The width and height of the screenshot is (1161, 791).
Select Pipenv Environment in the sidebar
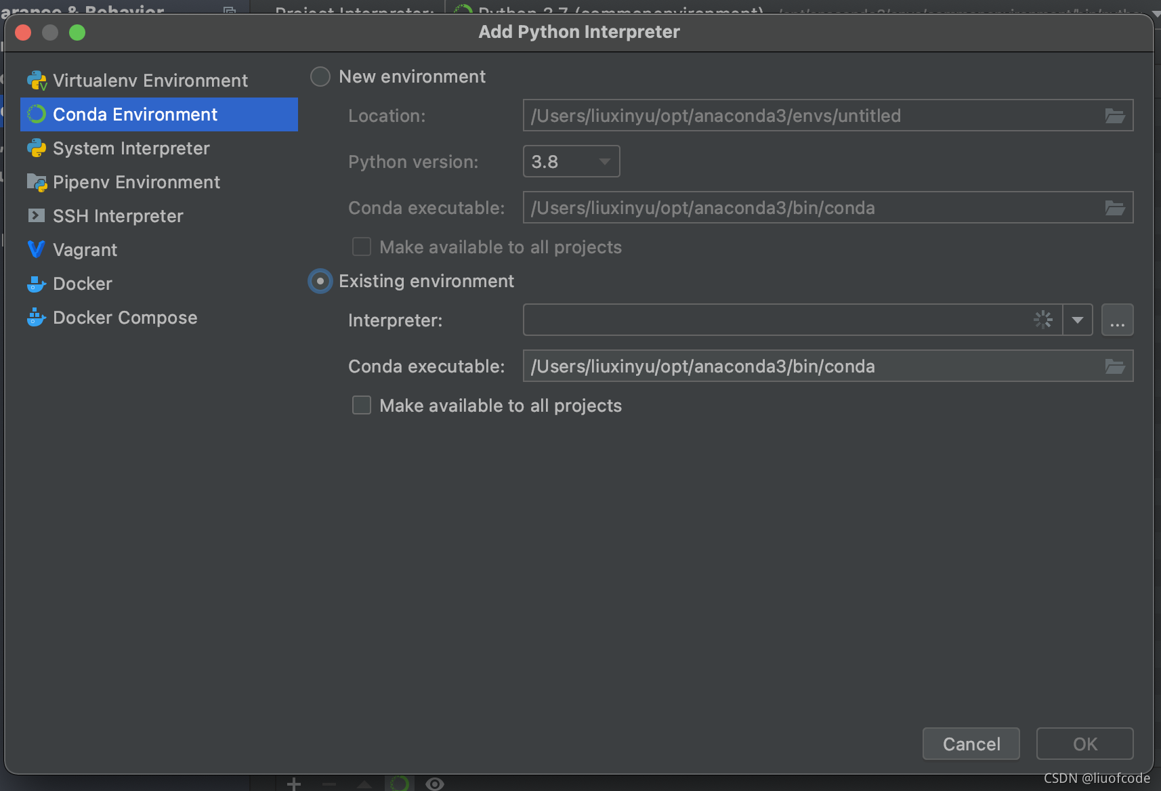point(159,182)
